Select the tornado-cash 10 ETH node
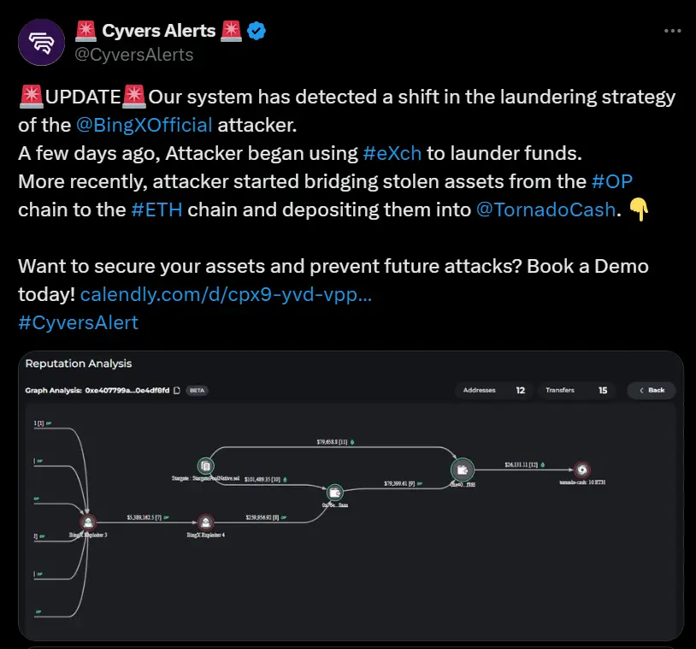 [x=582, y=470]
